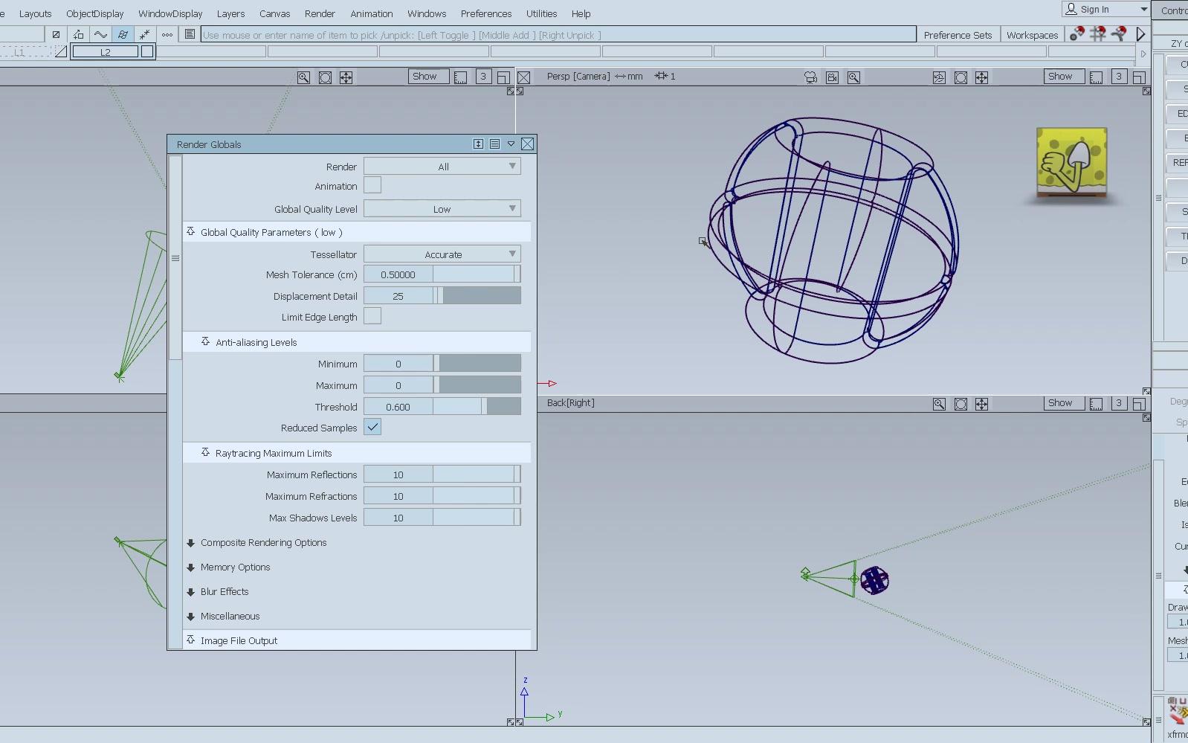Click the track icon in Back[Right] viewport

[x=981, y=404]
